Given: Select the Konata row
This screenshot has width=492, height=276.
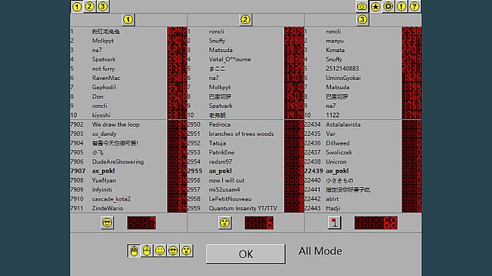Looking at the screenshot, I should [x=363, y=50].
